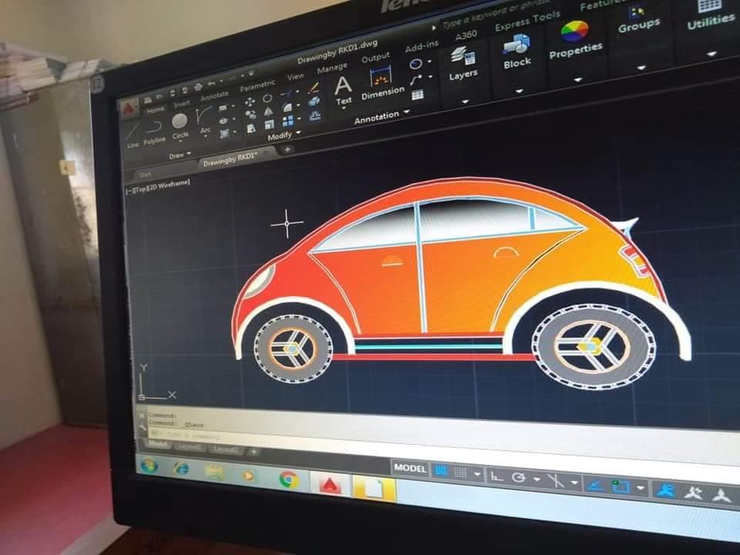
Task: Select the Polyline tool
Action: click(154, 129)
